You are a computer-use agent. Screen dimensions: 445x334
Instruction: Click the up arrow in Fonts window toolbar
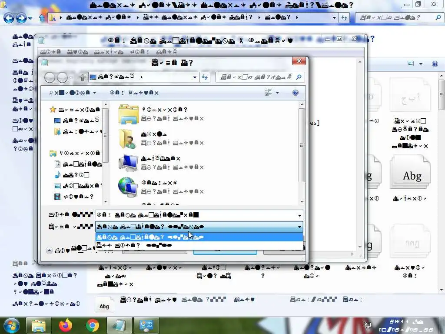pos(42,18)
